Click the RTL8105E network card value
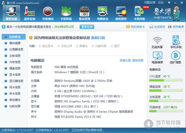Viewport: 186px width, 133px height. pos(78,117)
